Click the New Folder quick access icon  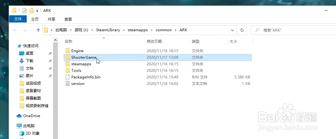click(x=31, y=10)
